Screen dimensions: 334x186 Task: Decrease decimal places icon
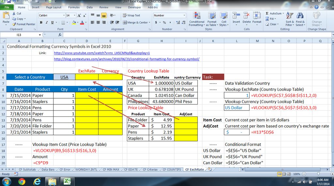point(184,22)
